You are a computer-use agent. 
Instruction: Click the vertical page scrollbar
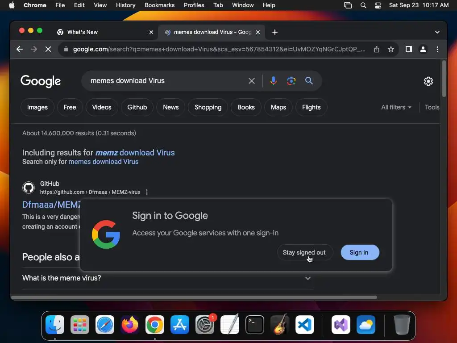click(444, 79)
